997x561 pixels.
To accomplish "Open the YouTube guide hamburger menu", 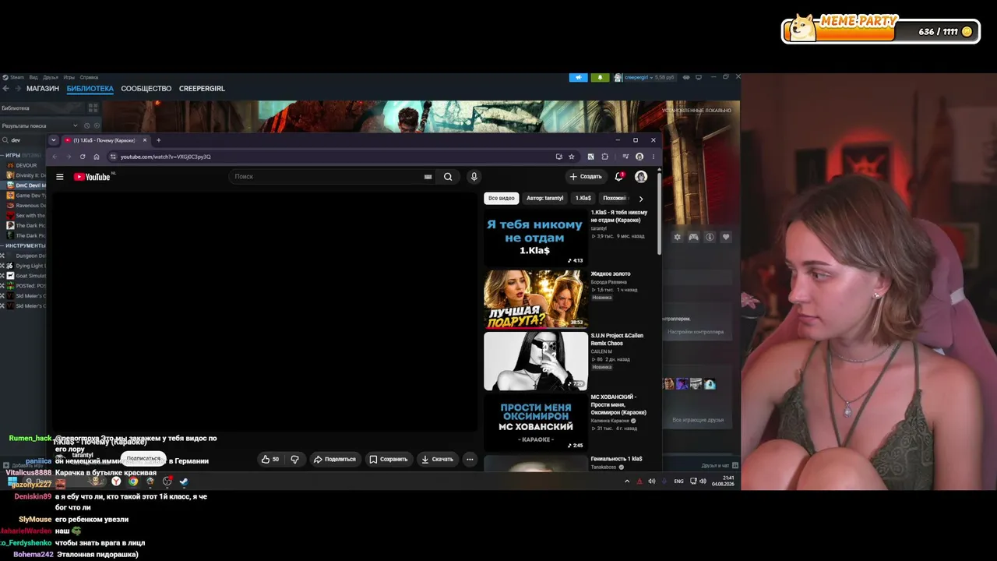I will point(59,177).
